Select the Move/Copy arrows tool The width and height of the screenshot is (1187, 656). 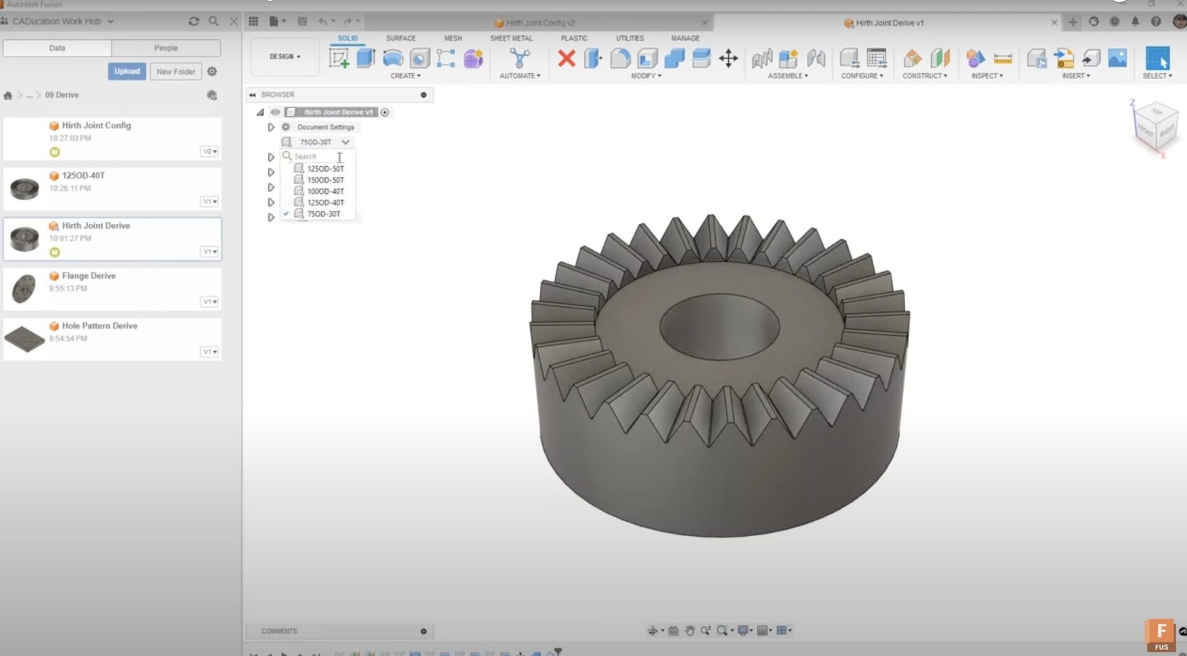tap(728, 58)
